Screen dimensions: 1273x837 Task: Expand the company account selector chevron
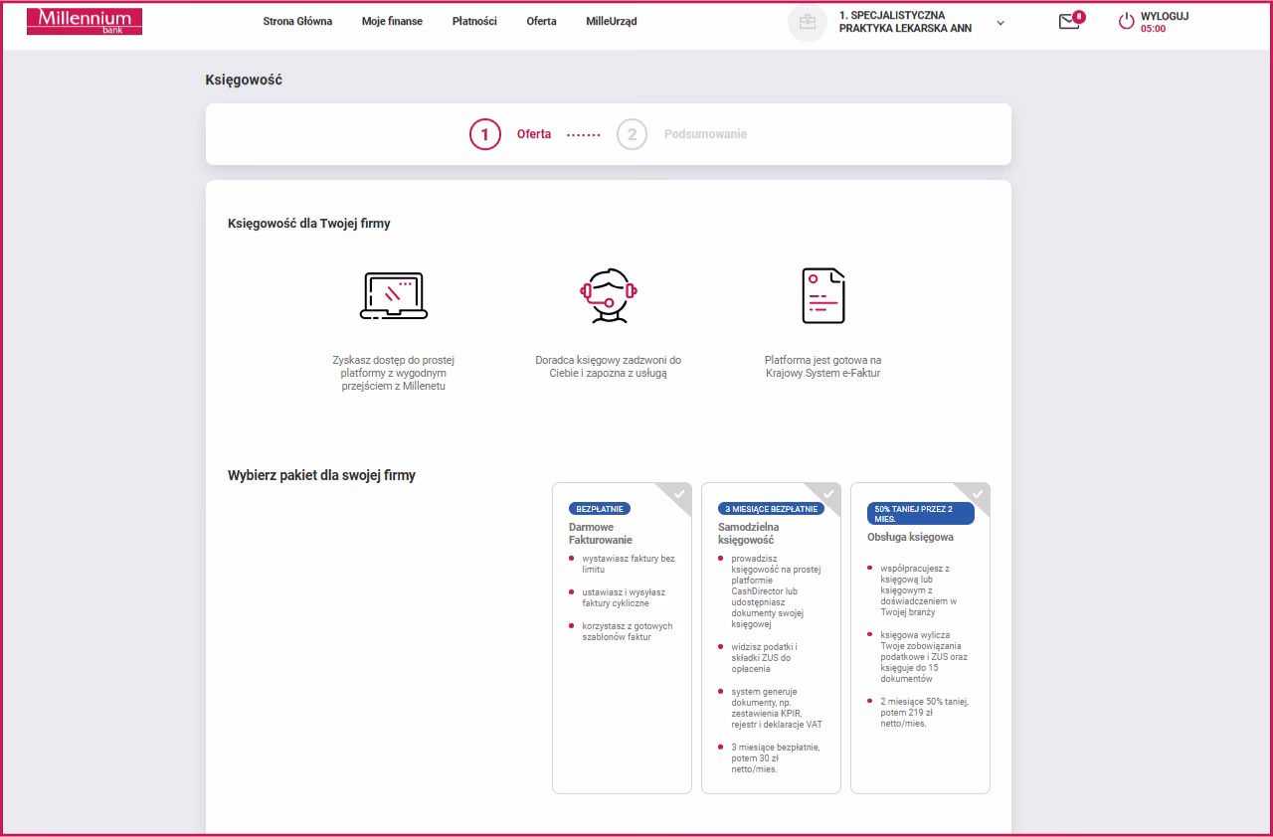(x=1000, y=23)
